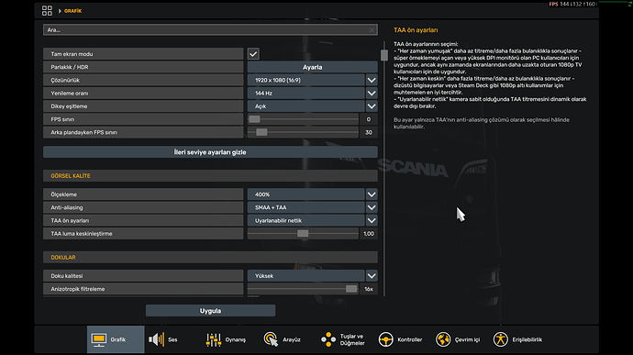Open the Dikey eşitleme dropdown
Screen dimensions: 633x355
click(372, 106)
